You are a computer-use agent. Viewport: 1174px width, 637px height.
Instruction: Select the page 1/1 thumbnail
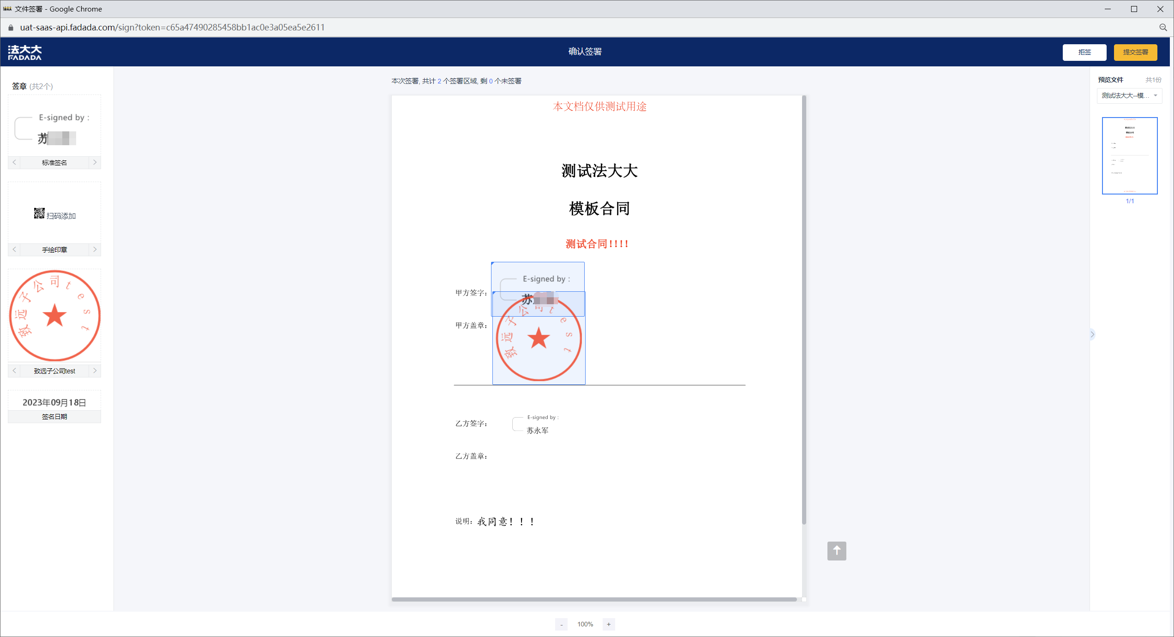pyautogui.click(x=1129, y=155)
